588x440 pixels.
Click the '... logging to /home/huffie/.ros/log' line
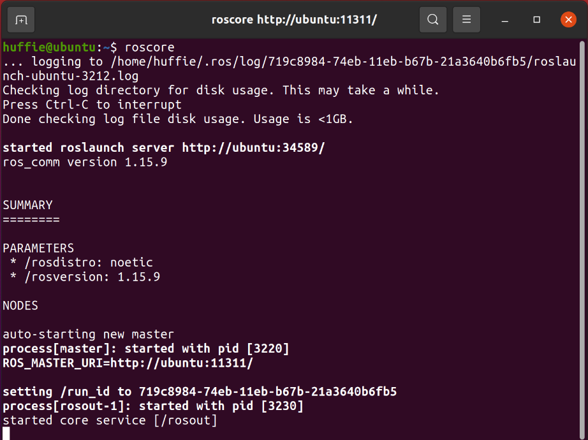point(289,61)
